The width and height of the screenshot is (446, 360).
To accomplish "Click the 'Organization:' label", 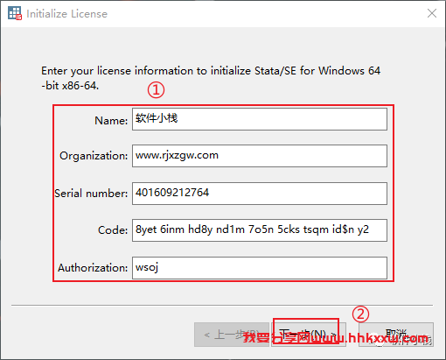I will (94, 156).
